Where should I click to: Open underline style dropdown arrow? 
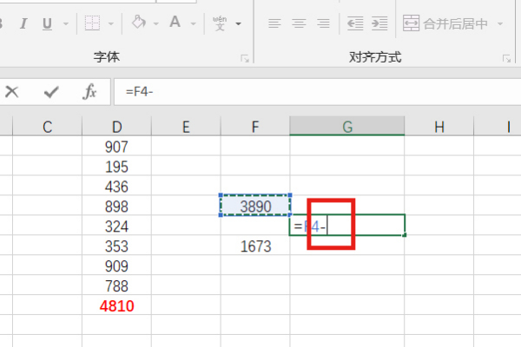pyautogui.click(x=66, y=23)
